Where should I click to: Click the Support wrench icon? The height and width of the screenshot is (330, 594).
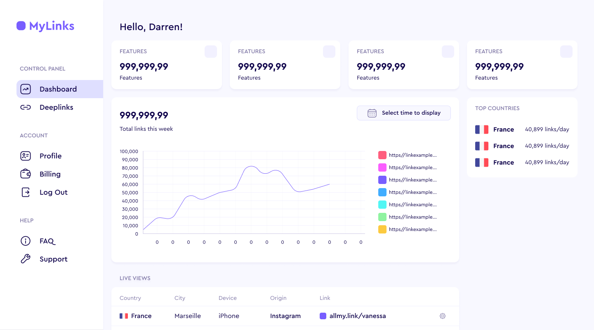(x=26, y=259)
